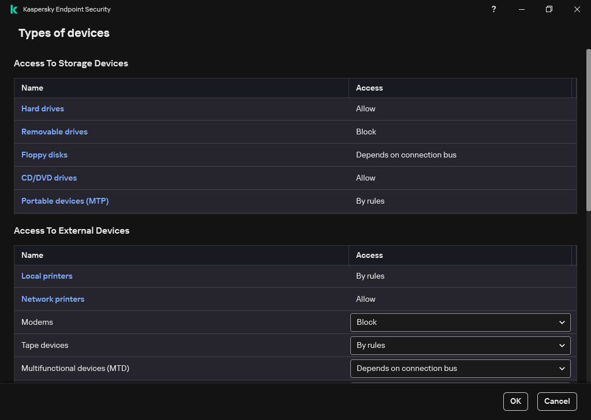Open the CD/DVD drives device settings

tap(49, 178)
